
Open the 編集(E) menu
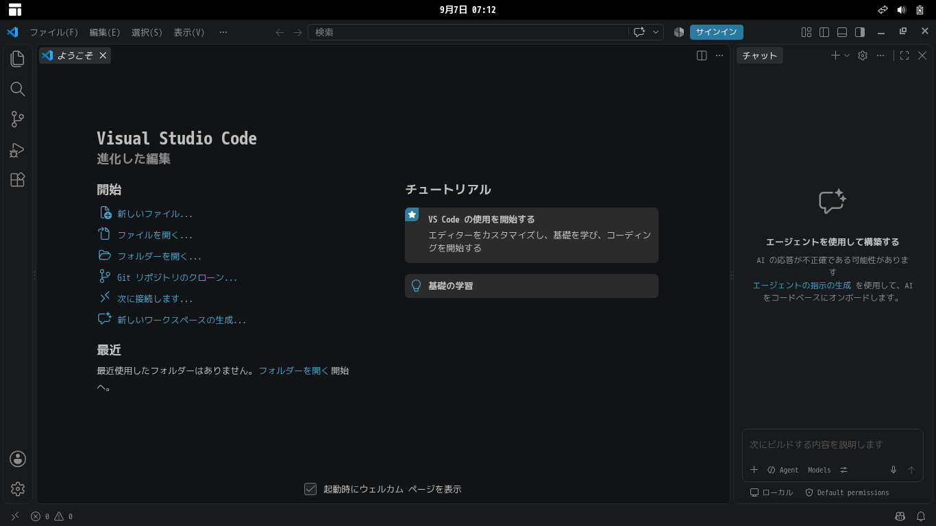pos(105,32)
